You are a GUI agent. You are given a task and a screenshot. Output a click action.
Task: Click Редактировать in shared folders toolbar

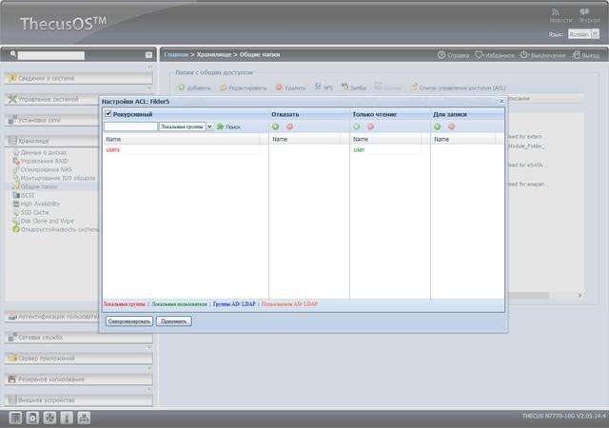[x=244, y=88]
